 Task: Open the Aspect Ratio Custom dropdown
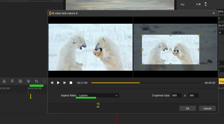tap(99, 95)
